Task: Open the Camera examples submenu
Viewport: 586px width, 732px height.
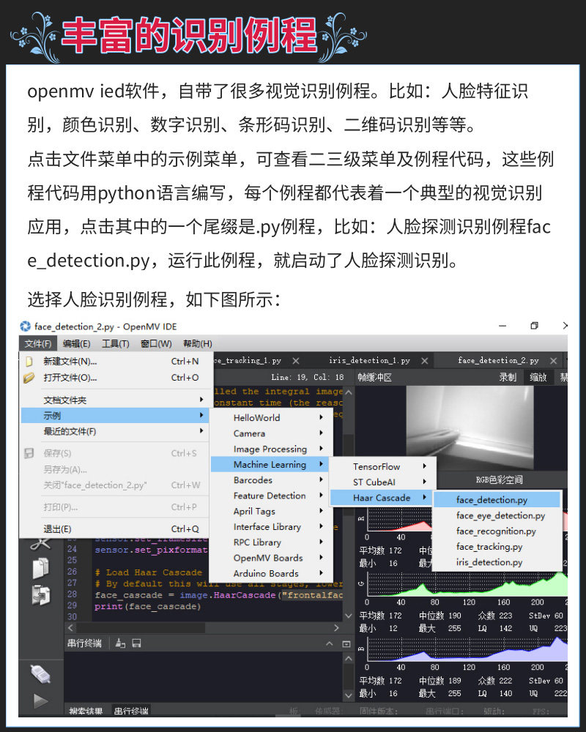Action: tap(271, 433)
